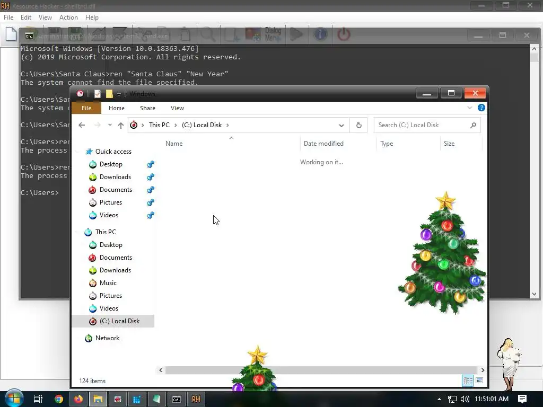
Task: Open Resource Hacker's File menu
Action: pos(8,17)
